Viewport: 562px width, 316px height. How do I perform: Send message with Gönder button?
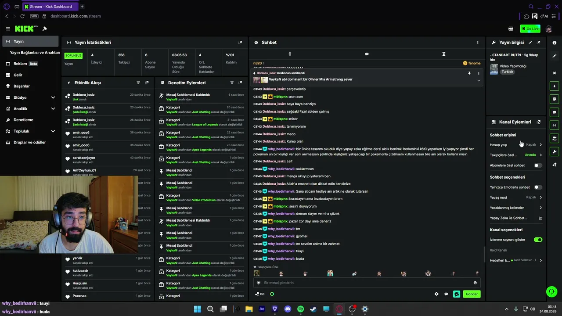[x=472, y=294]
